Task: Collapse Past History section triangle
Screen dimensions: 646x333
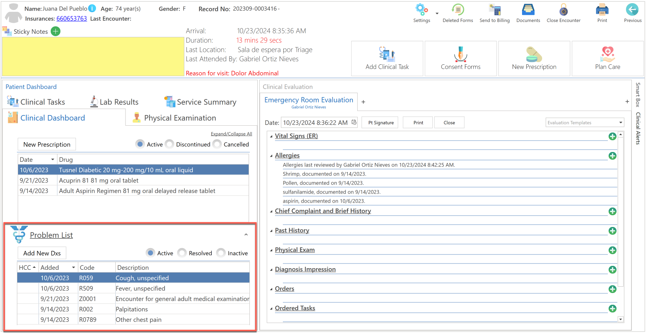Action: point(271,231)
